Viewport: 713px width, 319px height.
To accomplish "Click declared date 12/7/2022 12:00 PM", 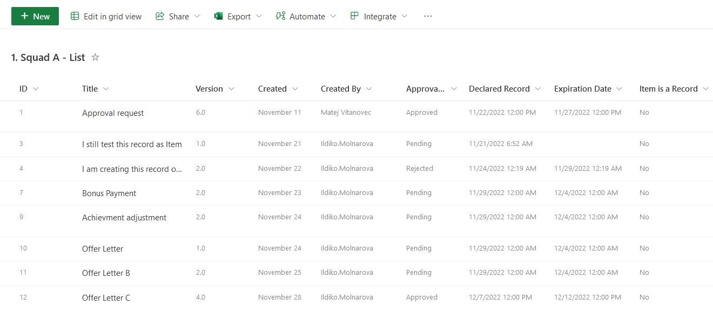I will 500,297.
